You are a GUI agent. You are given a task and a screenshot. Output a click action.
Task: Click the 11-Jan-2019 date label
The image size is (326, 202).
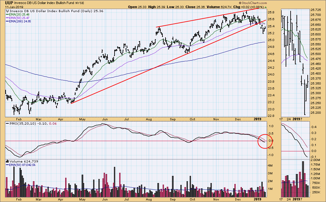click(14, 7)
